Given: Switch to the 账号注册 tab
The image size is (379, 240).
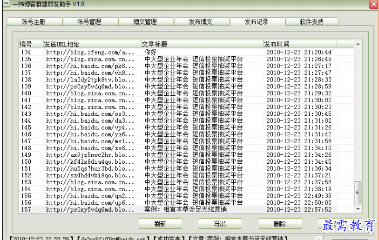Looking at the screenshot, I should point(34,21).
